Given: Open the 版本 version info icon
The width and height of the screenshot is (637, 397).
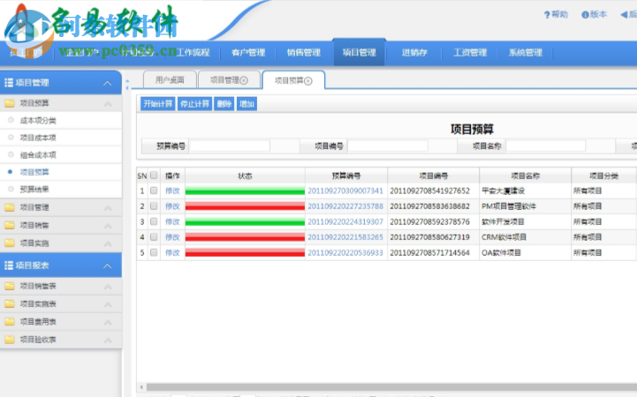Looking at the screenshot, I should click(585, 15).
